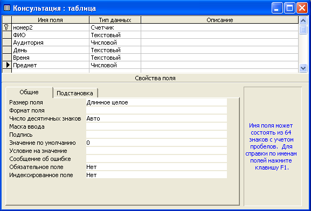
Task: Switch to the Общие tab
Action: [x=29, y=93]
